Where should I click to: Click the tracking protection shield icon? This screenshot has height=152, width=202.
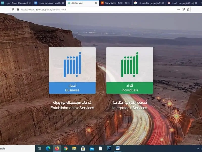[13, 9]
